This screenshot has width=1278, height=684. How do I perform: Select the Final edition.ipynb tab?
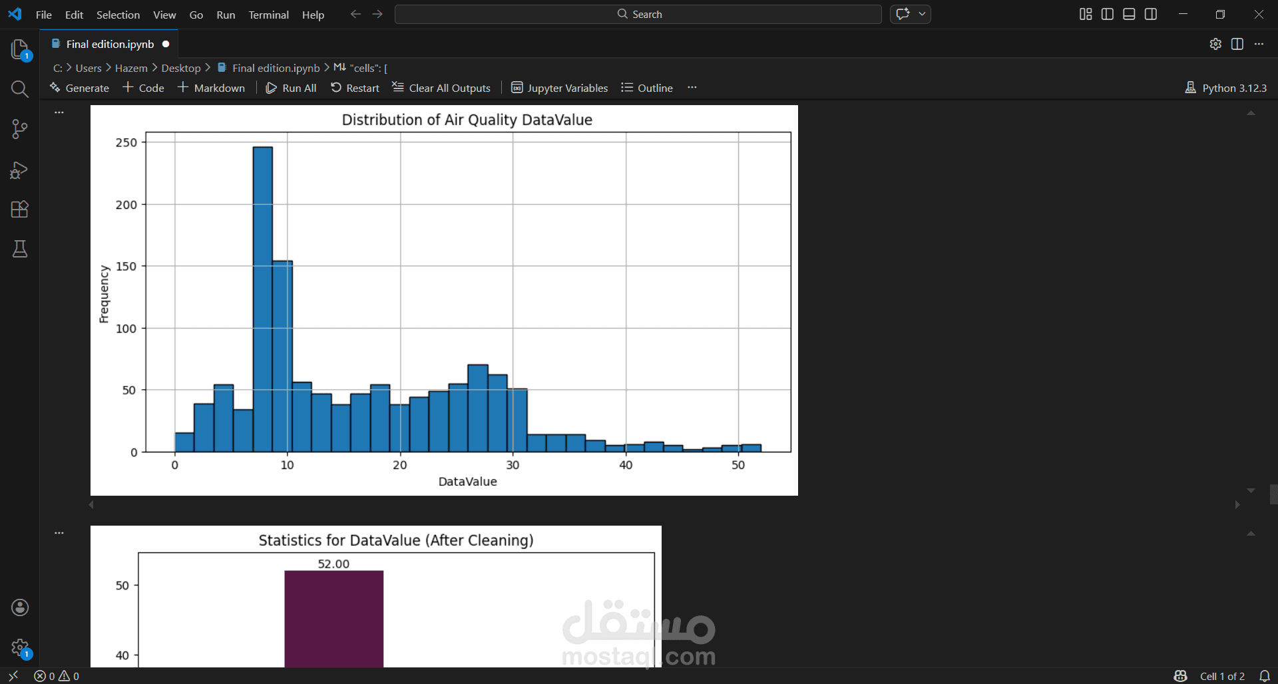(x=110, y=44)
